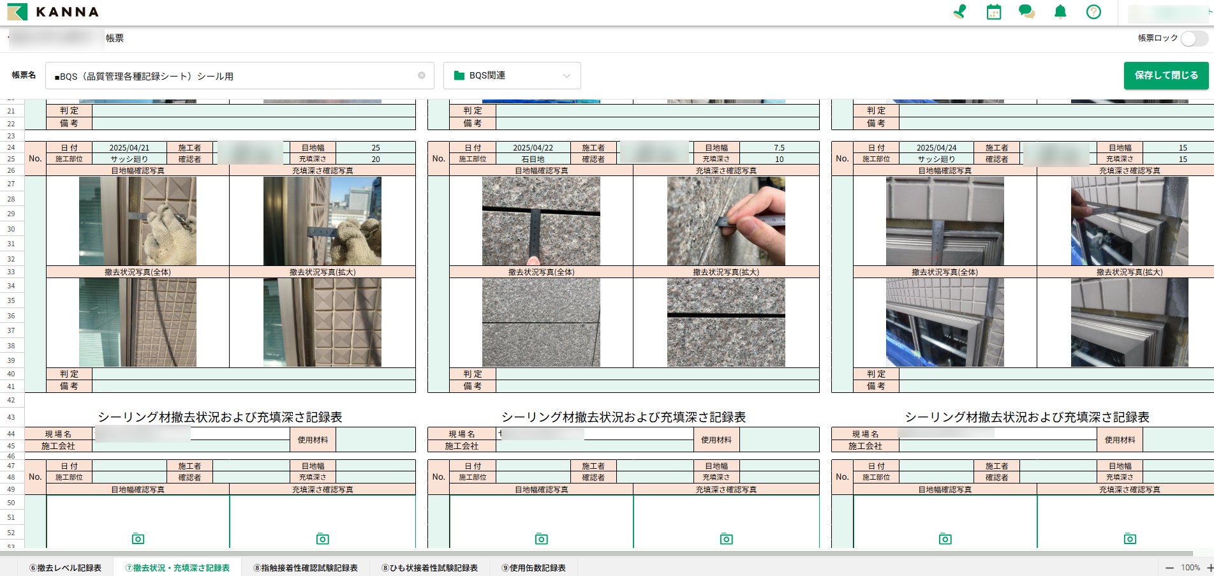Select the 目地幅 value 7.5 cell
Screen dimensions: 1214x576
pyautogui.click(x=779, y=147)
